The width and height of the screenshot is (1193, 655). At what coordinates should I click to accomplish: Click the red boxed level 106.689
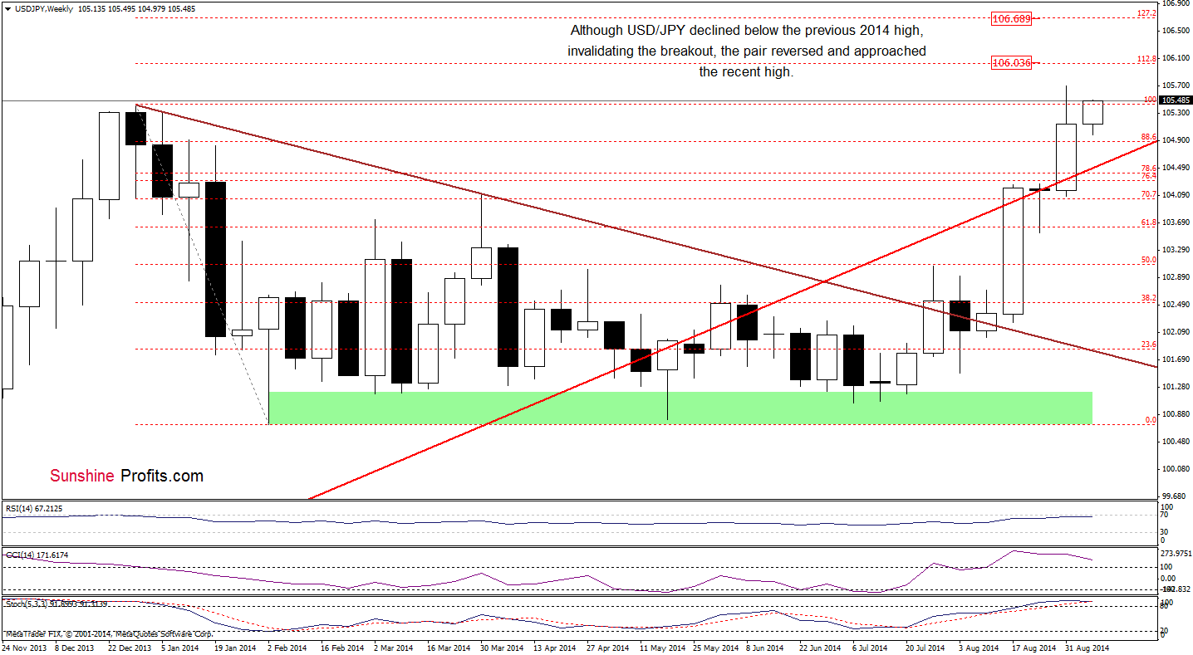coord(1011,17)
